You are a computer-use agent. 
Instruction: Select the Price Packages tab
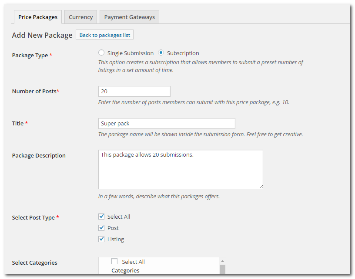38,17
